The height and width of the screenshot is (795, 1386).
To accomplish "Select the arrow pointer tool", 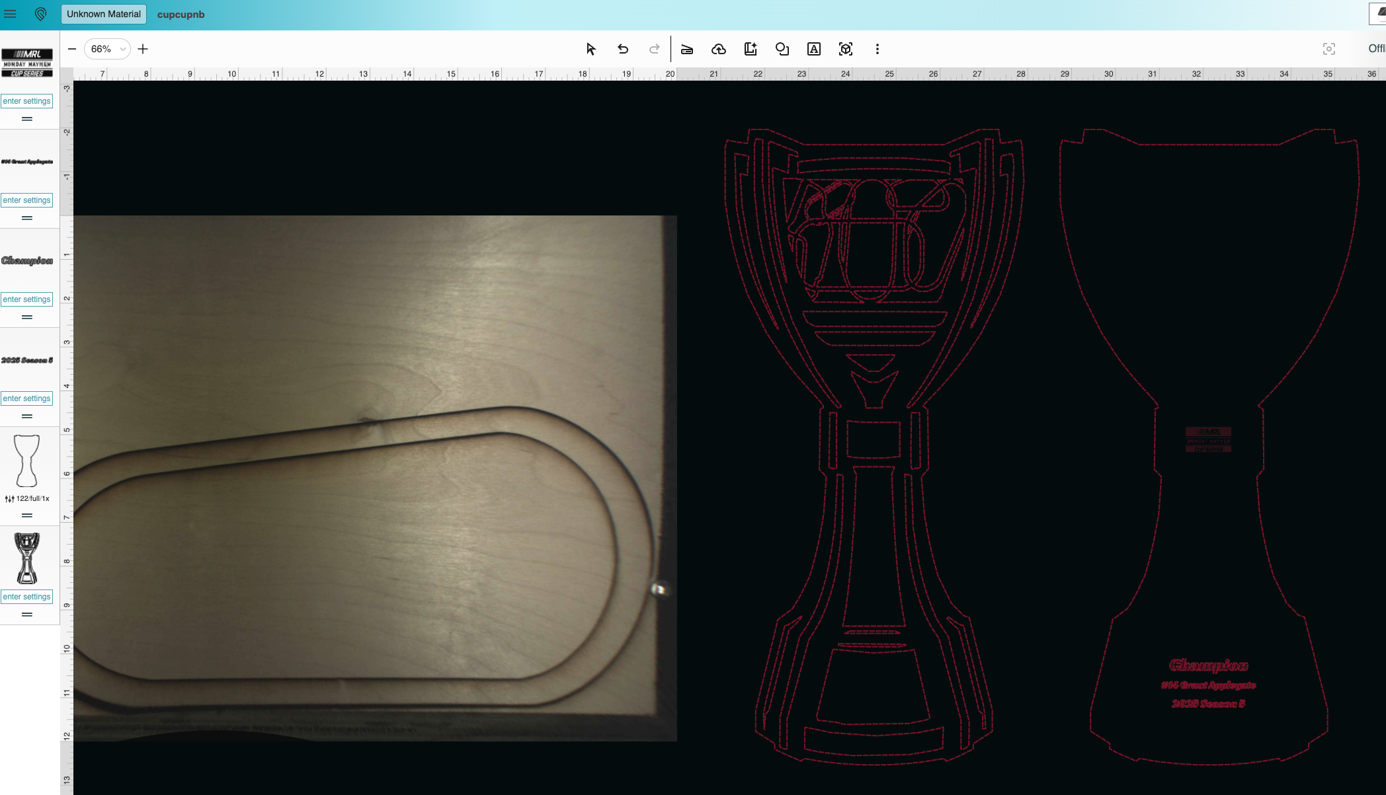I will point(591,49).
